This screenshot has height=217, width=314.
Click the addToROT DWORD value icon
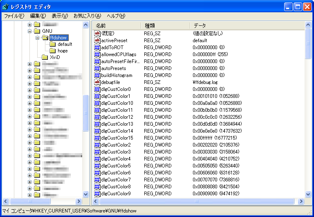[97, 47]
